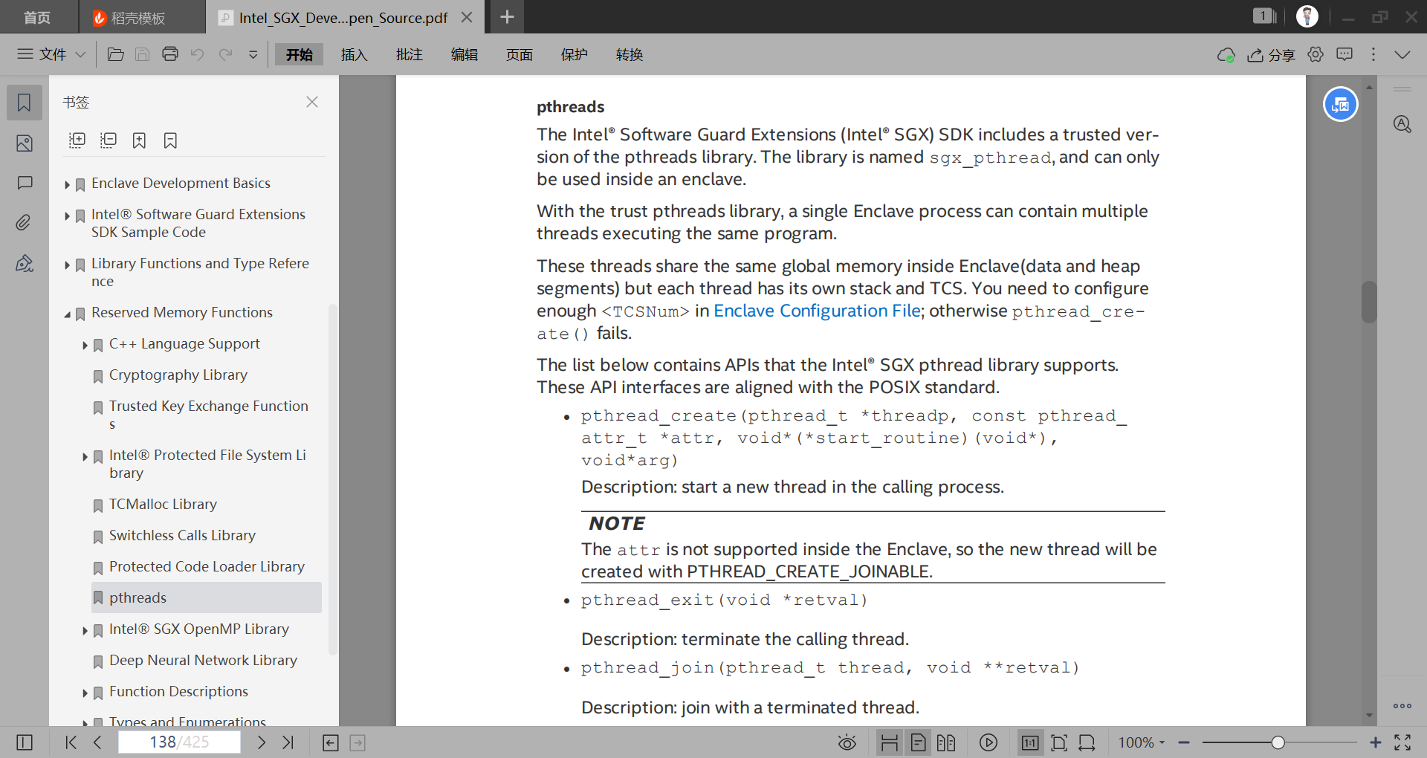
Task: Open the thumbnail panel in left sidebar
Action: [x=24, y=143]
